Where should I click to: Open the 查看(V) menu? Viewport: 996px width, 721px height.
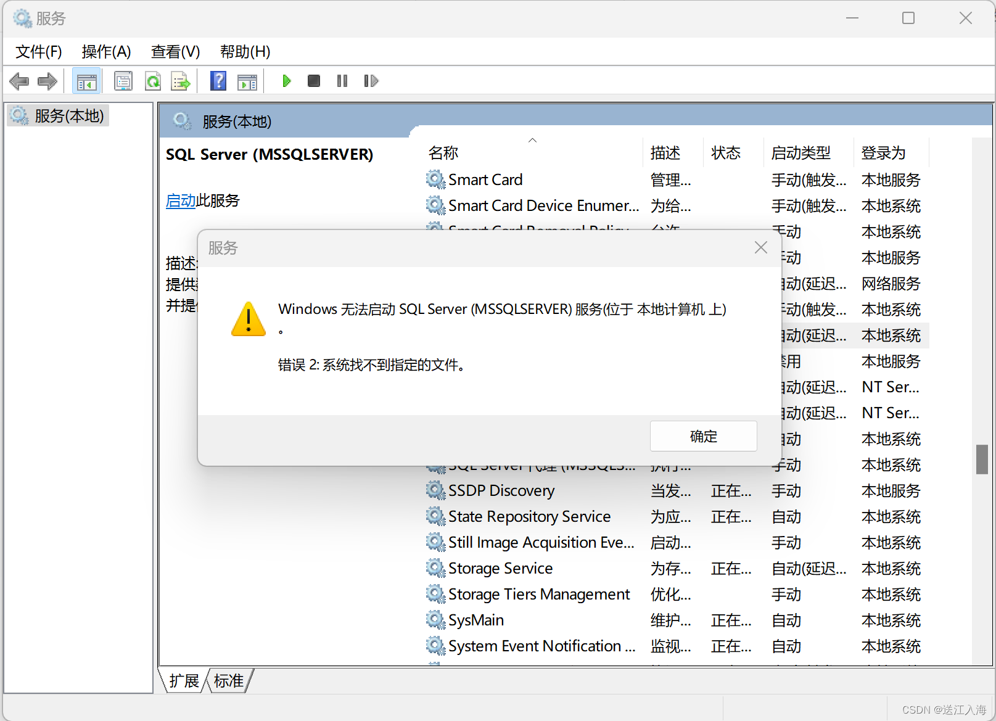tap(176, 52)
